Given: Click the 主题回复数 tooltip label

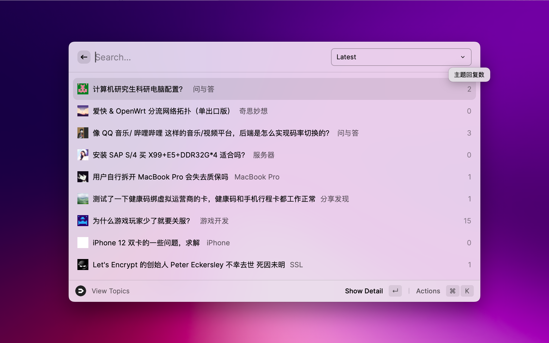Looking at the screenshot, I should pyautogui.click(x=469, y=74).
